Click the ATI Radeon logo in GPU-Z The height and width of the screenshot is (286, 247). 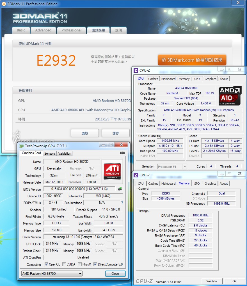(x=112, y=171)
